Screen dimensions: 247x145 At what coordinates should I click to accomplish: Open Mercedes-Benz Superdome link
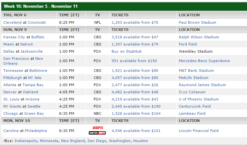coord(204,61)
